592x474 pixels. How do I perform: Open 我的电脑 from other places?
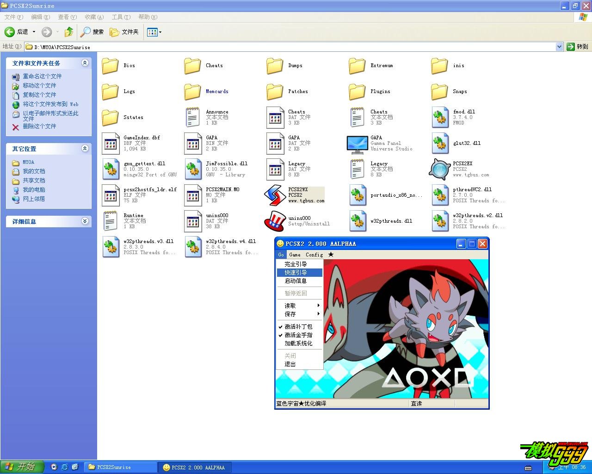(x=34, y=189)
